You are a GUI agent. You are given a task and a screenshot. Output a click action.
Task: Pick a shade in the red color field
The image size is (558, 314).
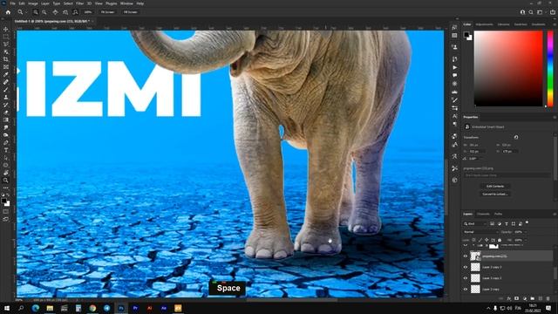(x=508, y=68)
